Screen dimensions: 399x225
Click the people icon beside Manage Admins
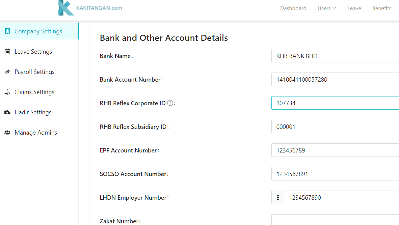(7, 132)
